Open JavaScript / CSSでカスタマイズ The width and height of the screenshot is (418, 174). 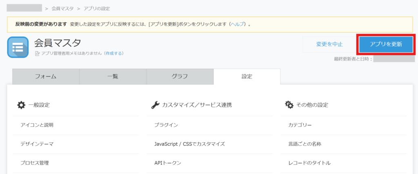[x=189, y=144]
